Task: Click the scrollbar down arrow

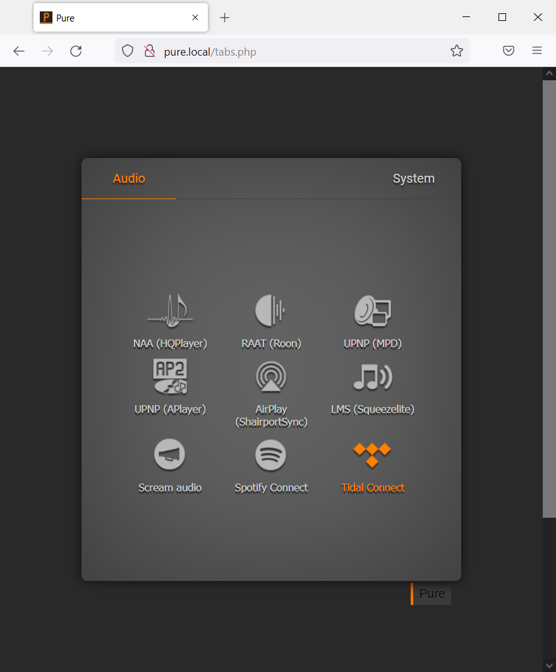Action: tap(549, 665)
